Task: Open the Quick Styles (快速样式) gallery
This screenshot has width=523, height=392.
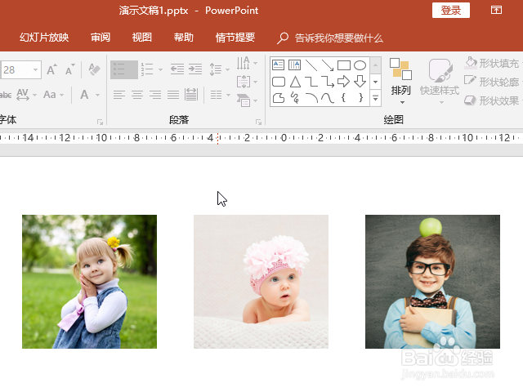Action: [x=440, y=81]
